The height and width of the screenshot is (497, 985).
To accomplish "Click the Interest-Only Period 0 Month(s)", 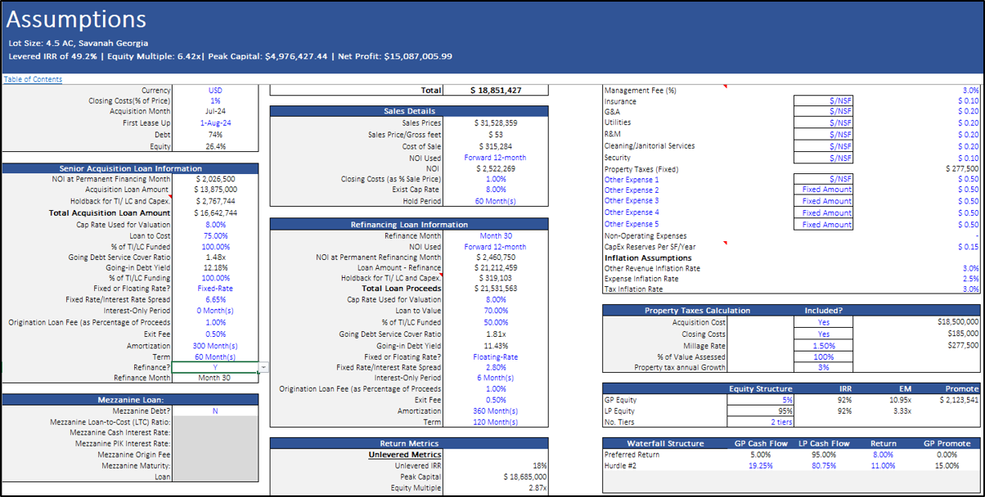I will coord(216,311).
